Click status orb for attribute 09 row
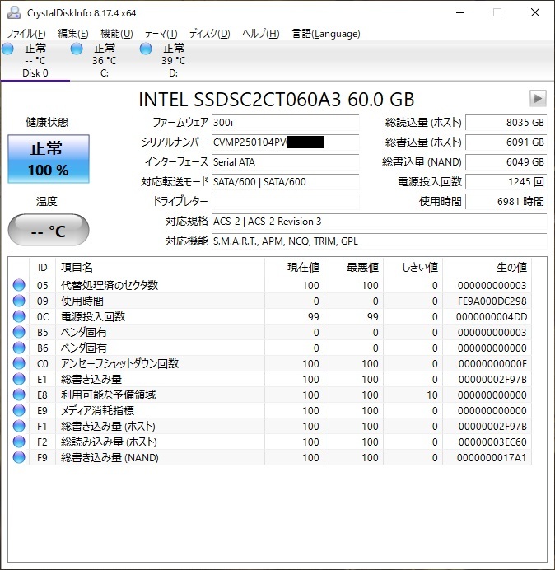 point(19,301)
